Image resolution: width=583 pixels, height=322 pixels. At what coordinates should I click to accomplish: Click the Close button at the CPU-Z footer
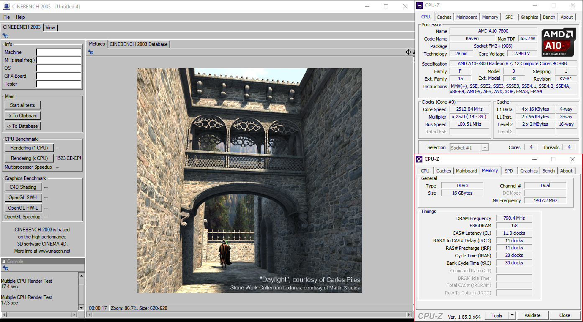click(565, 315)
